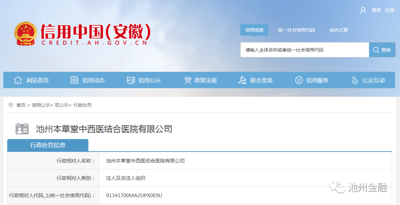Click the national emblem logo
Image resolution: width=400 pixels, height=205 pixels.
(x=26, y=34)
